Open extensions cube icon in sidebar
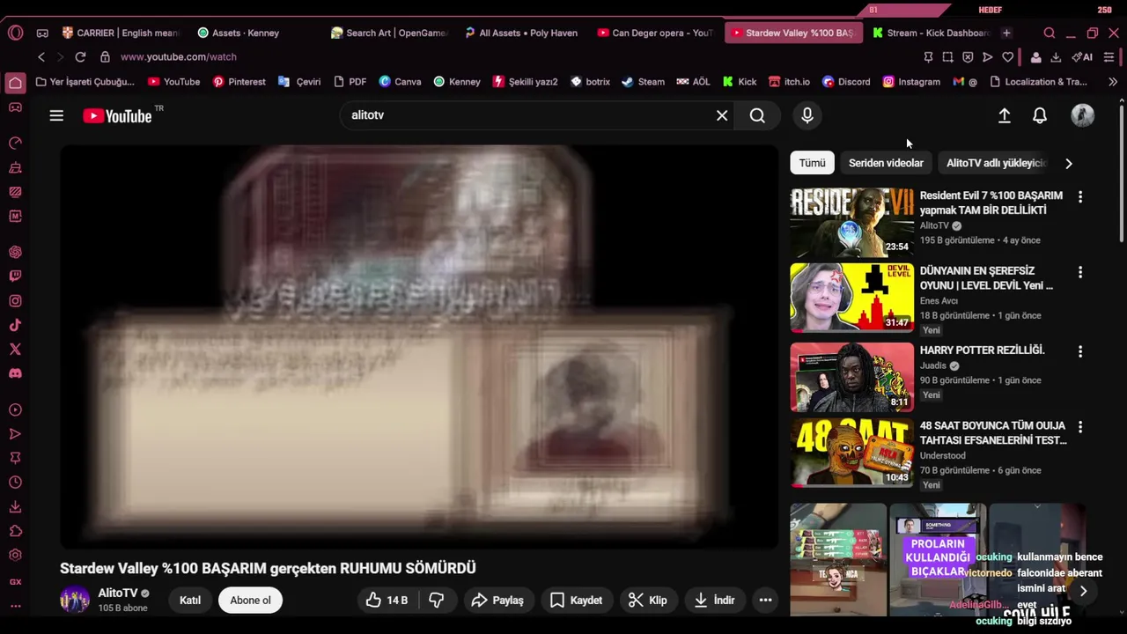This screenshot has width=1127, height=634. tap(15, 531)
